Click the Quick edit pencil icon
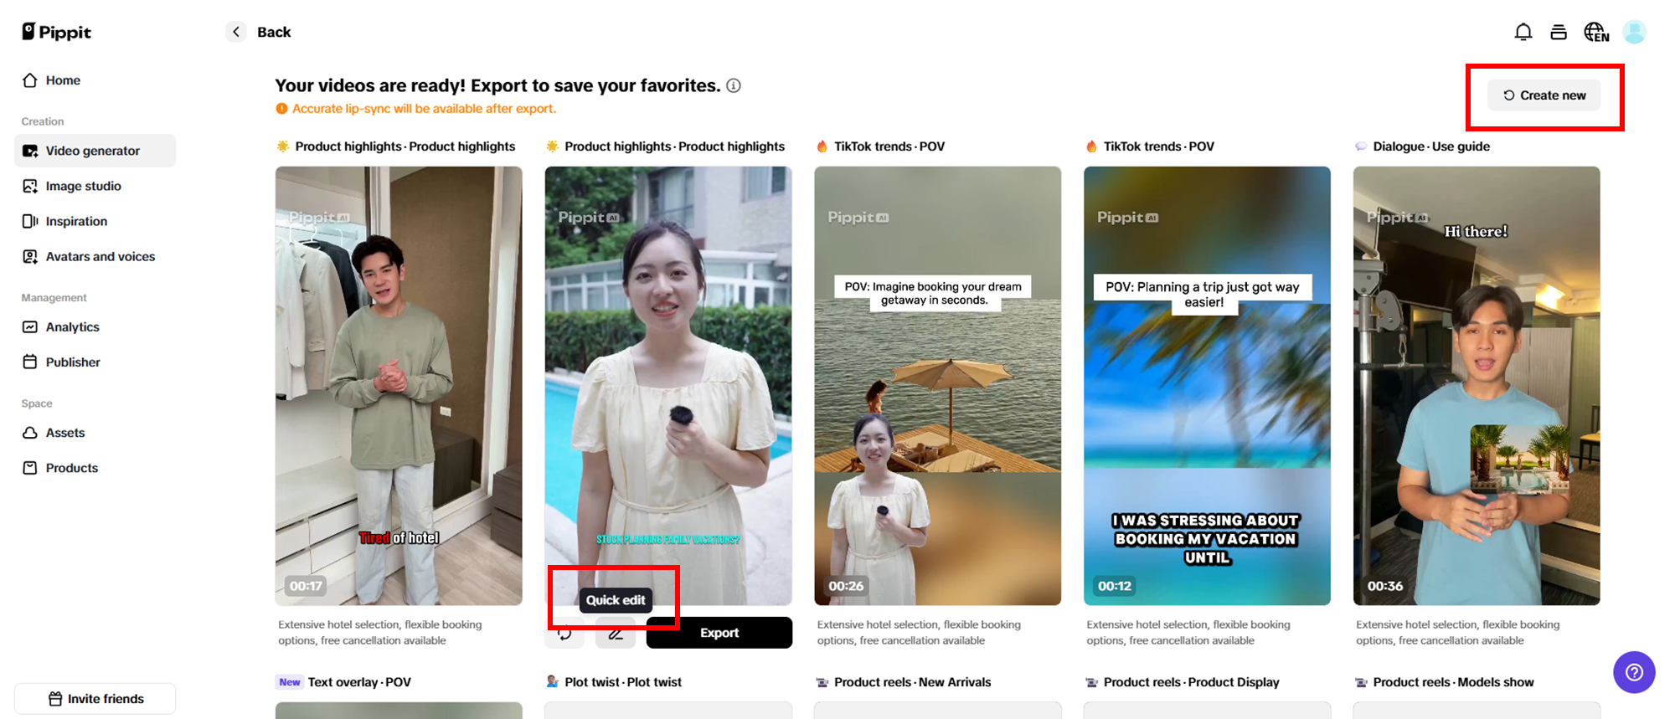This screenshot has width=1675, height=719. tap(616, 634)
